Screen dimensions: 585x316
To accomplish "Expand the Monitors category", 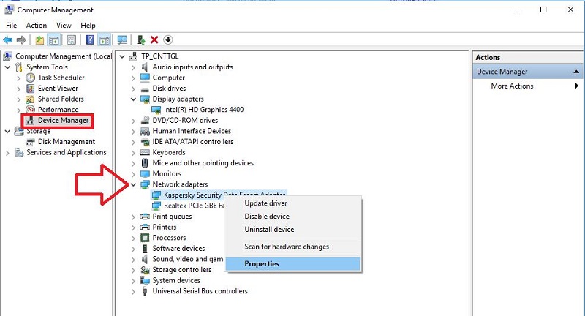I will coord(133,174).
